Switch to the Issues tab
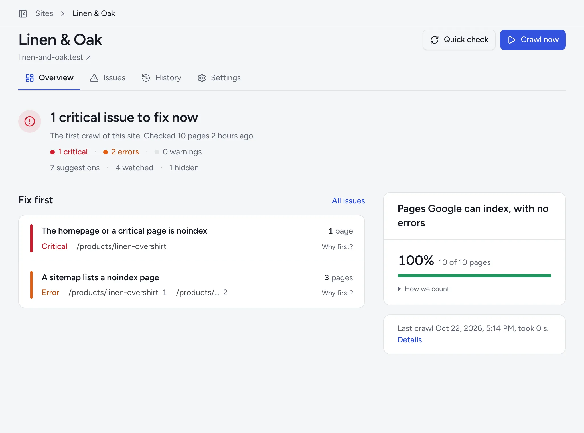Screen dimensions: 584x433 tap(108, 78)
